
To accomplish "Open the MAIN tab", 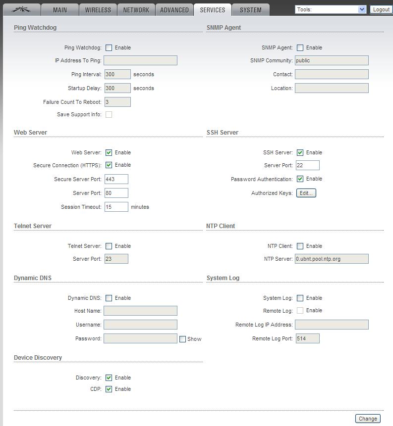I will coord(60,10).
